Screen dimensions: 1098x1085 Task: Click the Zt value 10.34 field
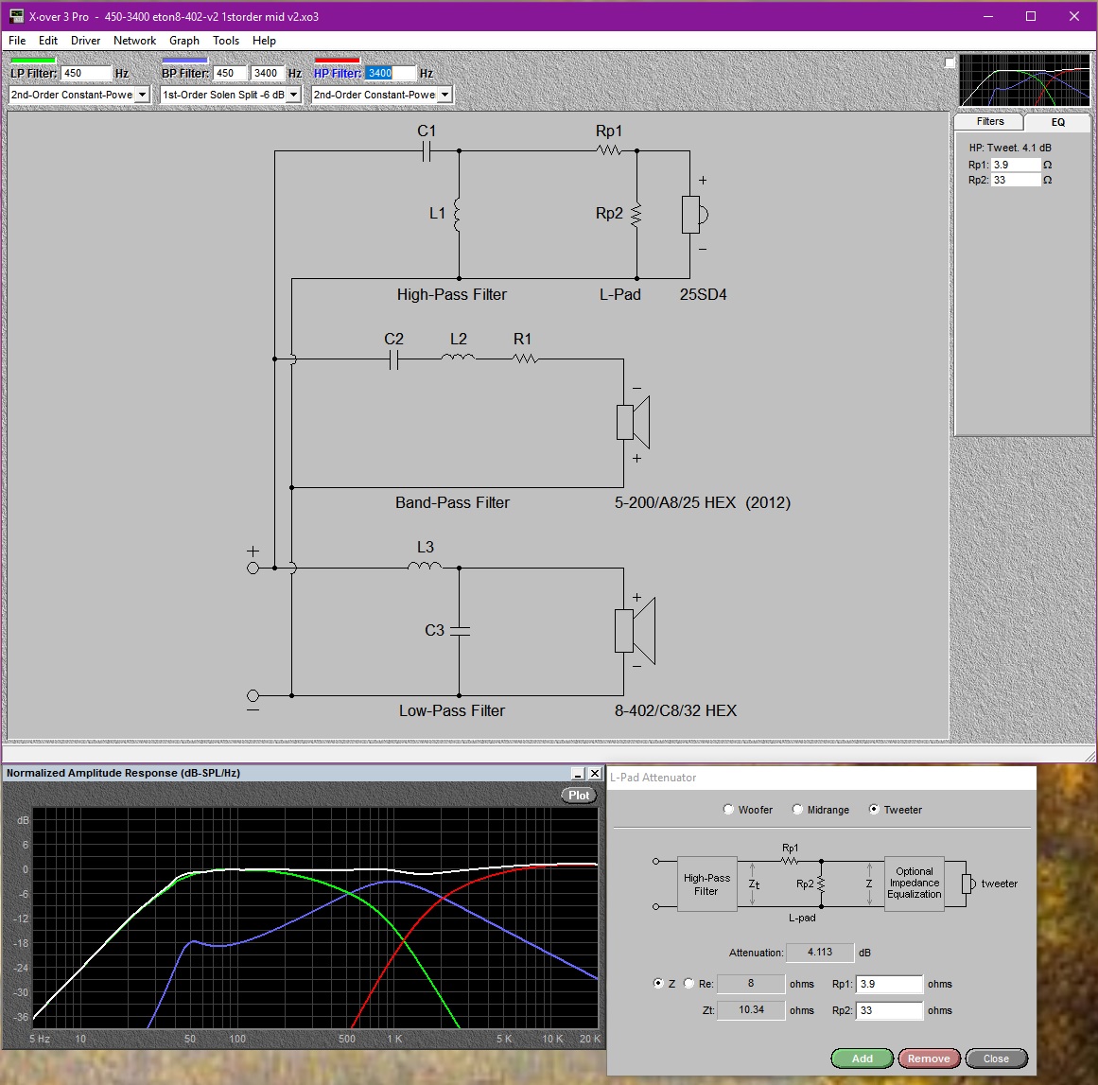pos(751,1009)
